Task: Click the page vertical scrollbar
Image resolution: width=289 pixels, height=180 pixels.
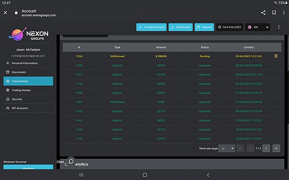Action: (x=288, y=97)
